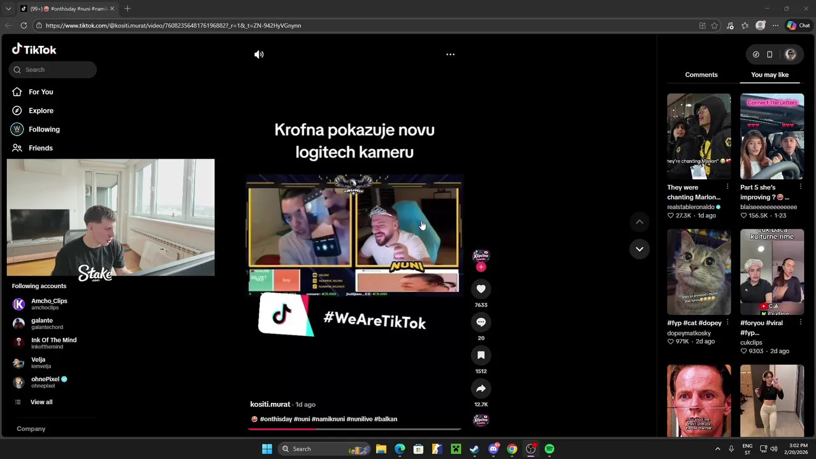
Task: Open 'Part 5 she's improving' video thumbnail
Action: [772, 136]
